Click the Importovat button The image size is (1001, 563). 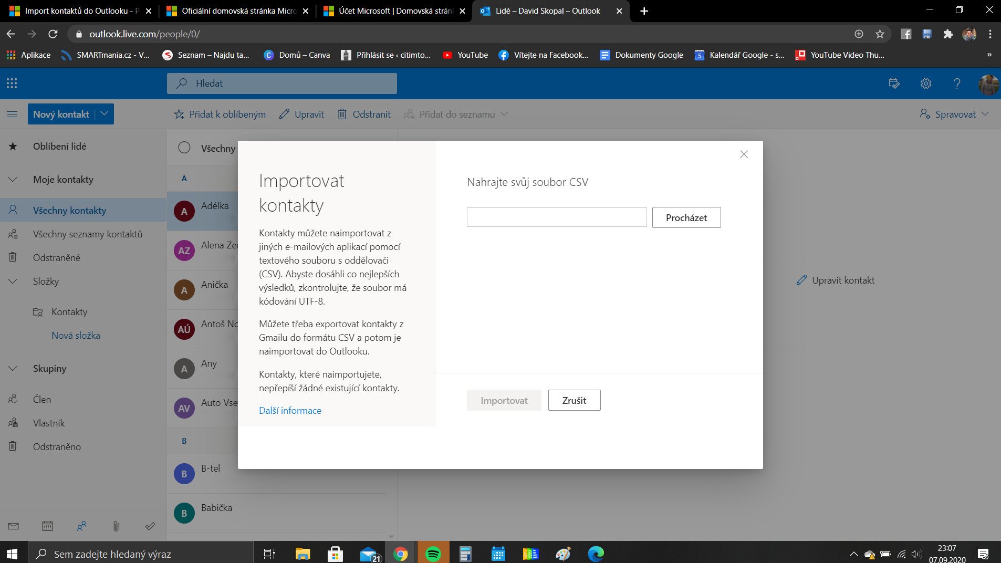(504, 400)
